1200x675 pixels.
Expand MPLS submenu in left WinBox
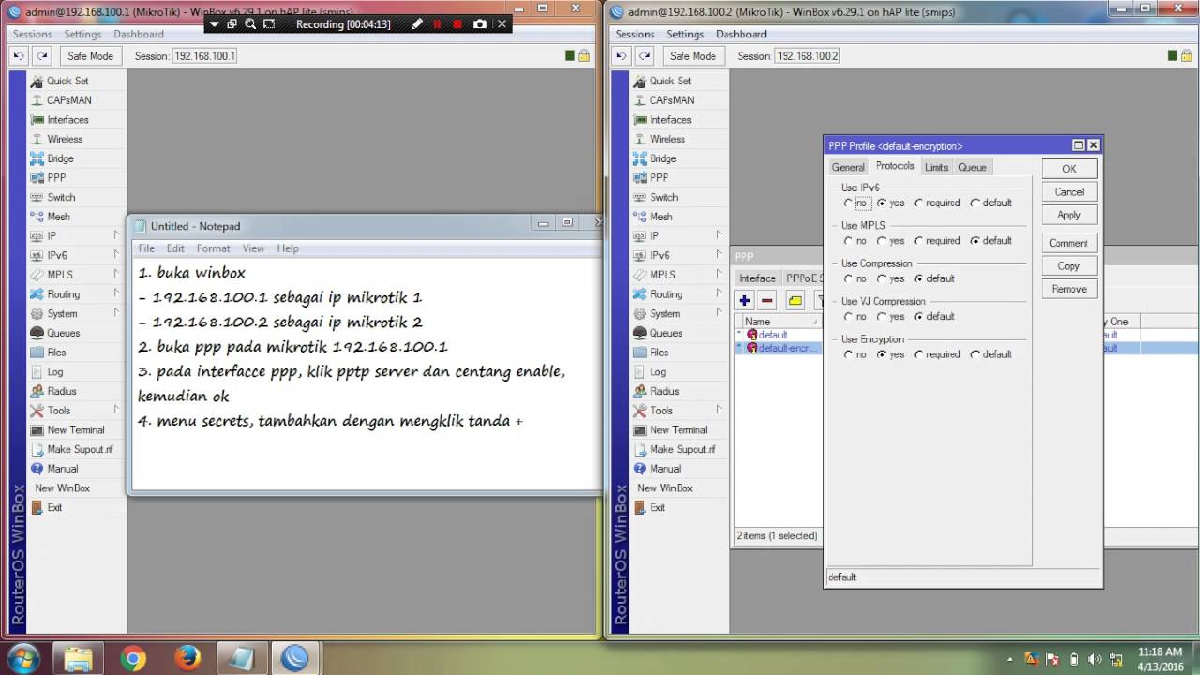coord(116,275)
